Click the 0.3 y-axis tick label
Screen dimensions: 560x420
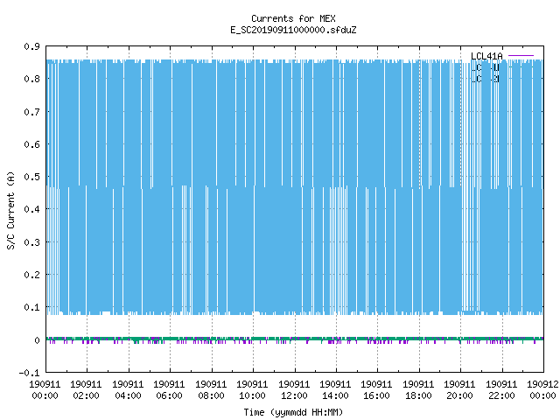click(x=31, y=242)
